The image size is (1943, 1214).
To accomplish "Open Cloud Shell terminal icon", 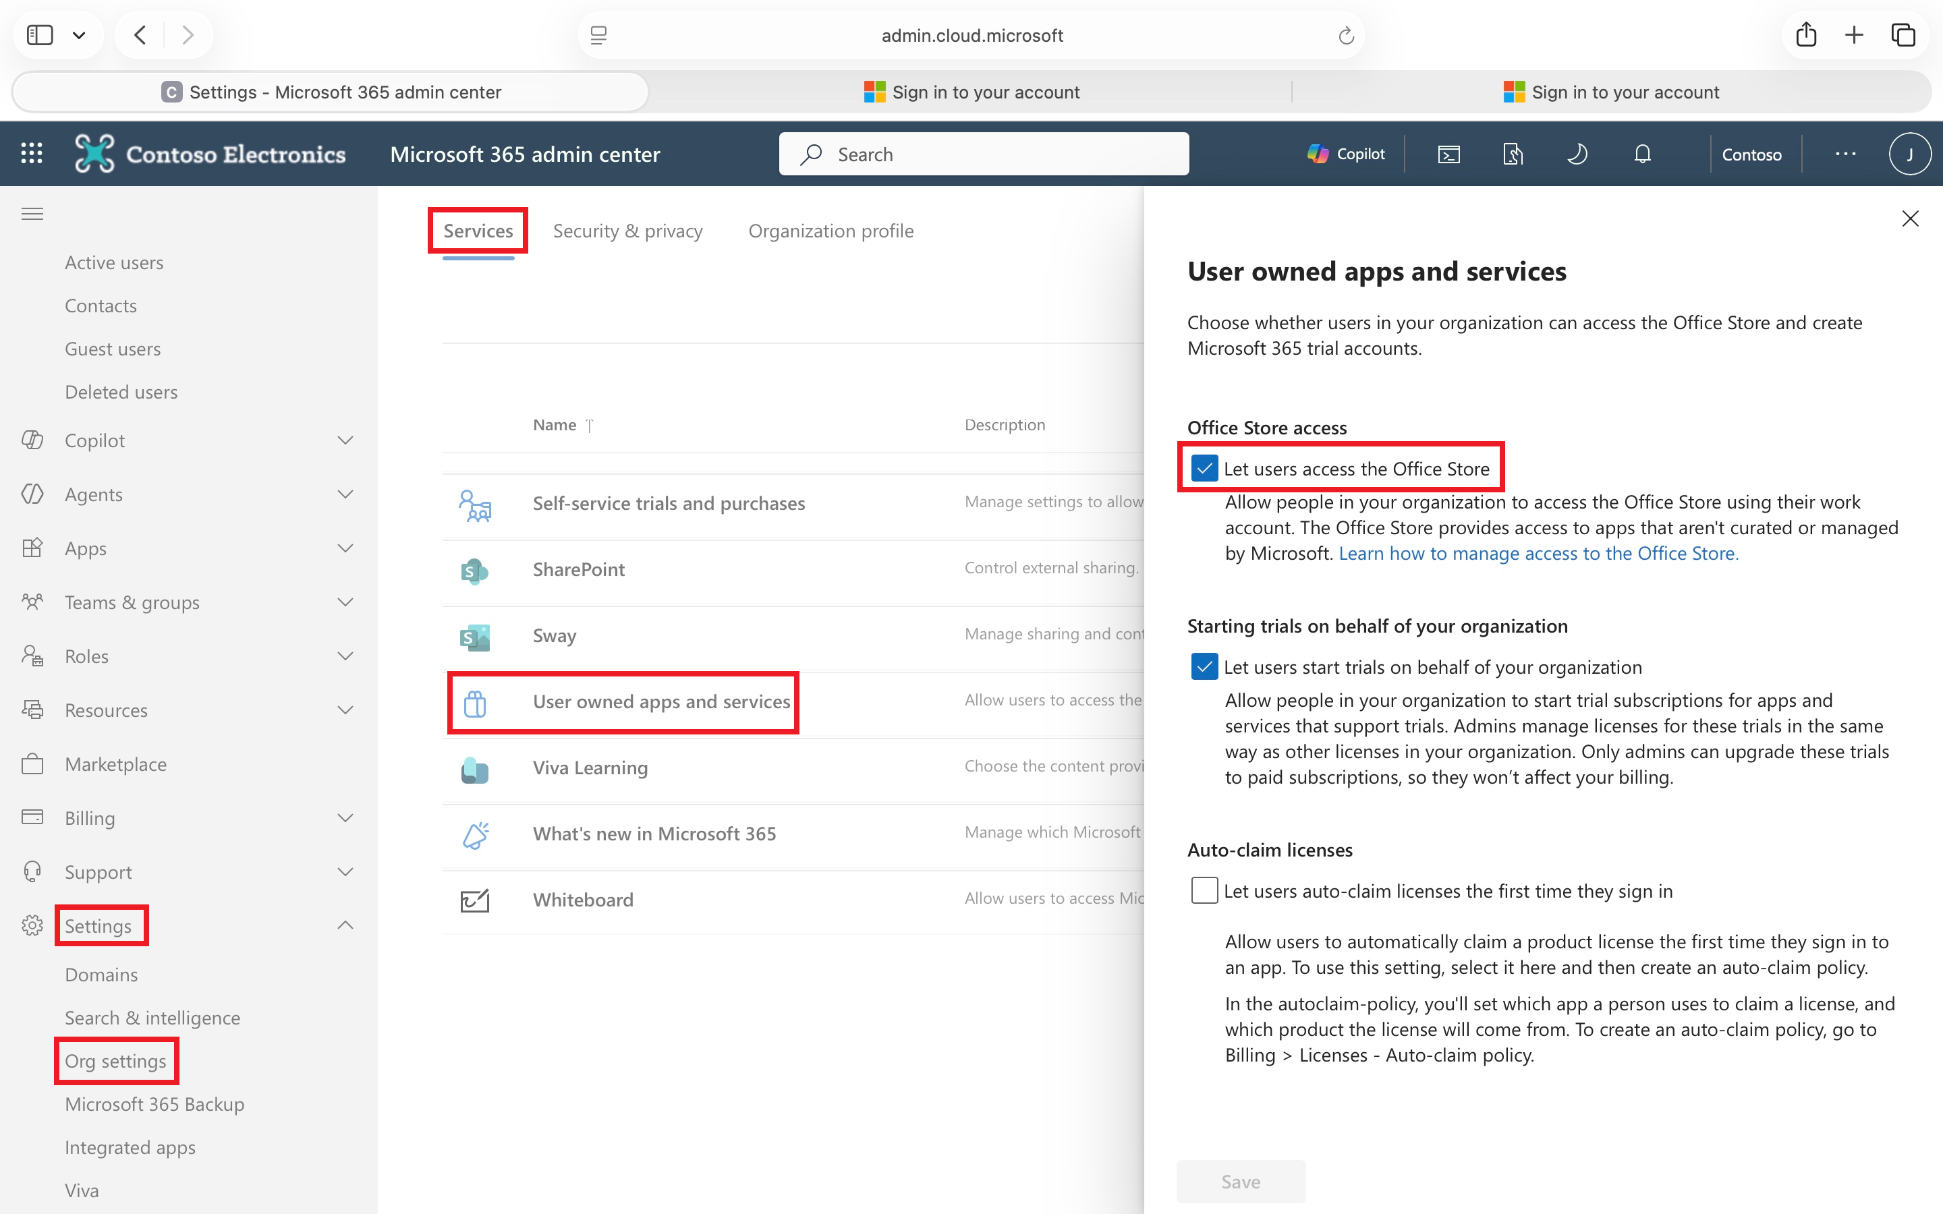I will (x=1448, y=153).
